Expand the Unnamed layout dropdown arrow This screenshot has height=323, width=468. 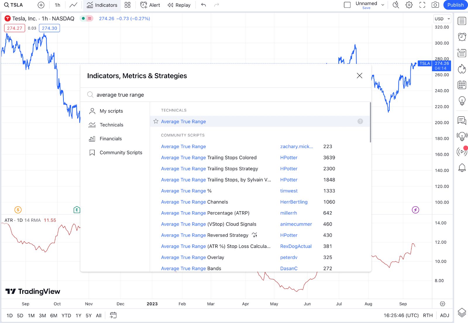[383, 5]
